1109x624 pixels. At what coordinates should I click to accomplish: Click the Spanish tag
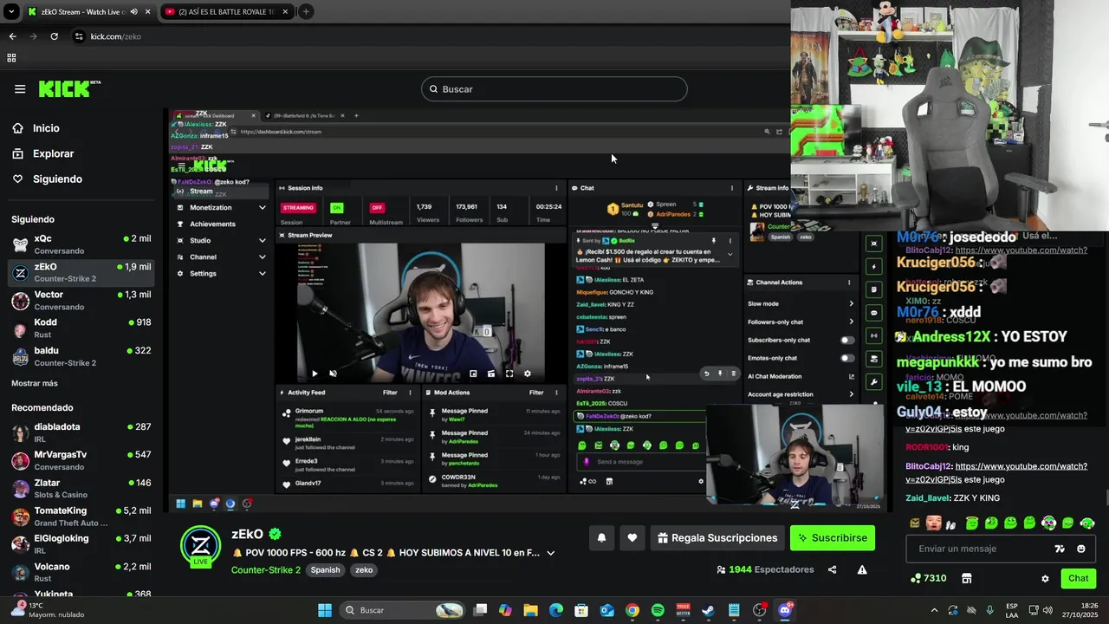pyautogui.click(x=326, y=570)
